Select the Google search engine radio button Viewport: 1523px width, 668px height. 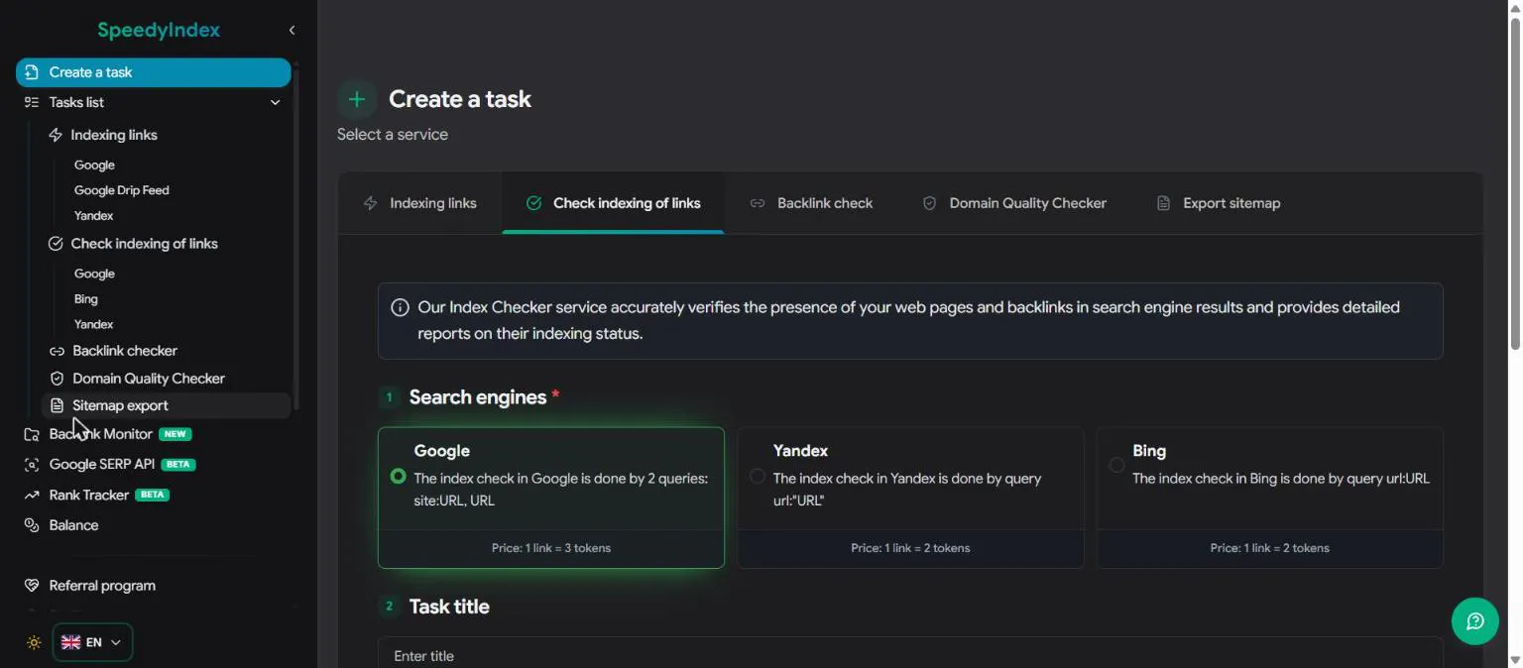[x=398, y=477]
